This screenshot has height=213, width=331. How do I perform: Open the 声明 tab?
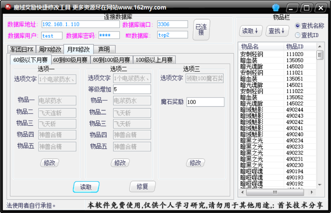[x=104, y=49]
